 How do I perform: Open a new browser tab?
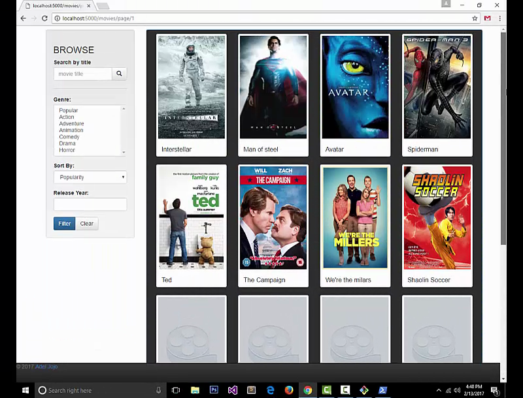coord(103,6)
